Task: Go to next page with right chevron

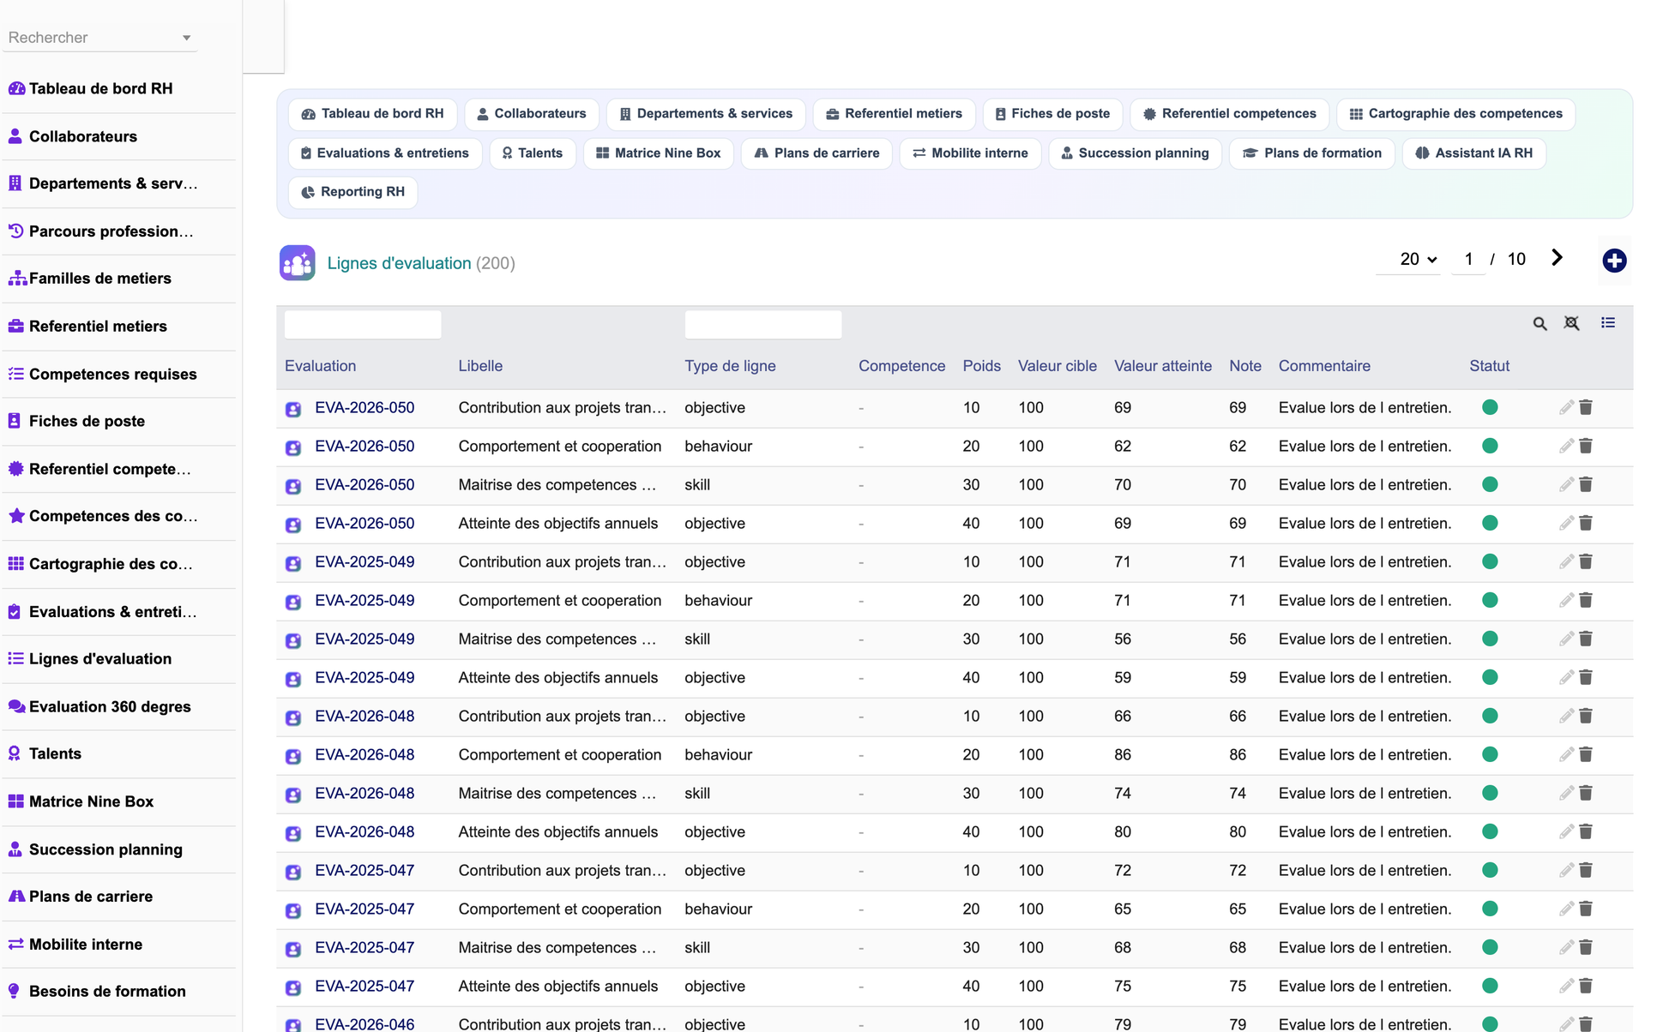Action: point(1557,258)
